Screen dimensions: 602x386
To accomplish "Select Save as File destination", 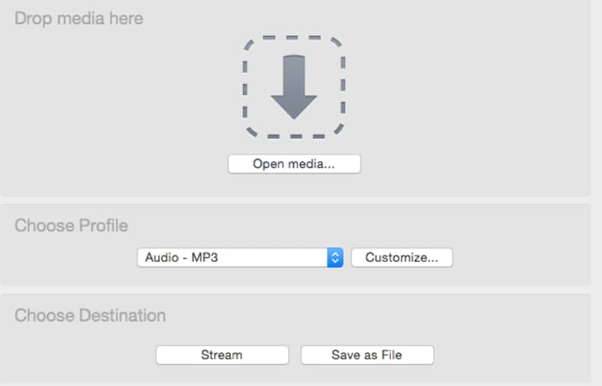I will tap(366, 355).
